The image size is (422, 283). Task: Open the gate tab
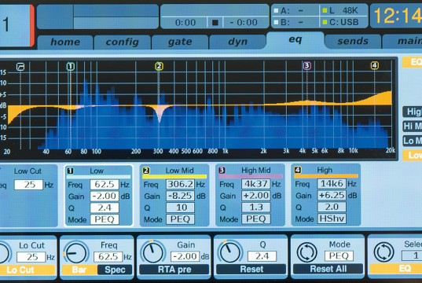tap(180, 42)
